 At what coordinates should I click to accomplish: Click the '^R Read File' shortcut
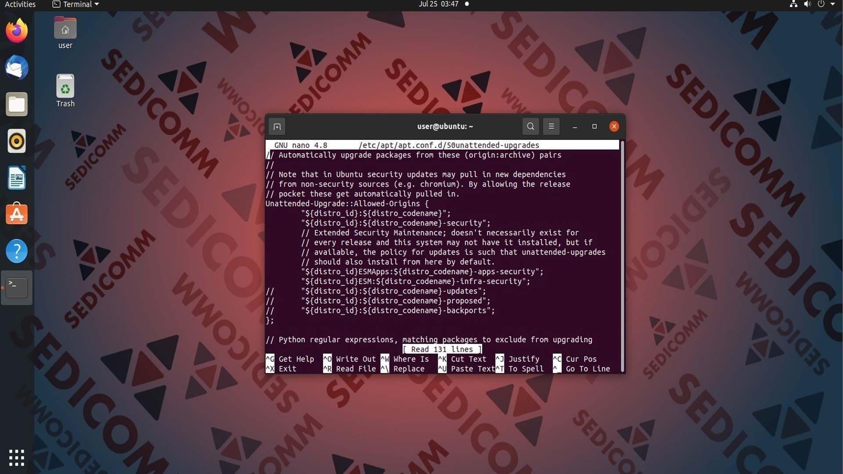coord(349,369)
